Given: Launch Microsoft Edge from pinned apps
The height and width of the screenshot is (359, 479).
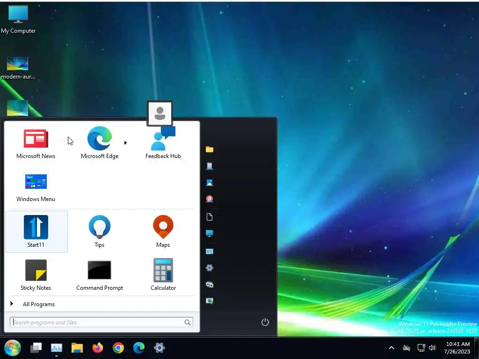Looking at the screenshot, I should (x=100, y=143).
